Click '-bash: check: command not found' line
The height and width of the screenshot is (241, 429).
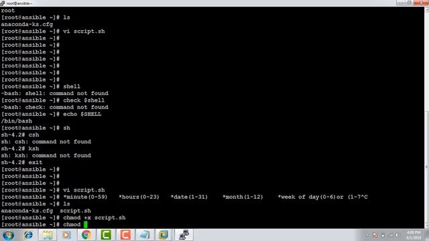click(x=55, y=107)
